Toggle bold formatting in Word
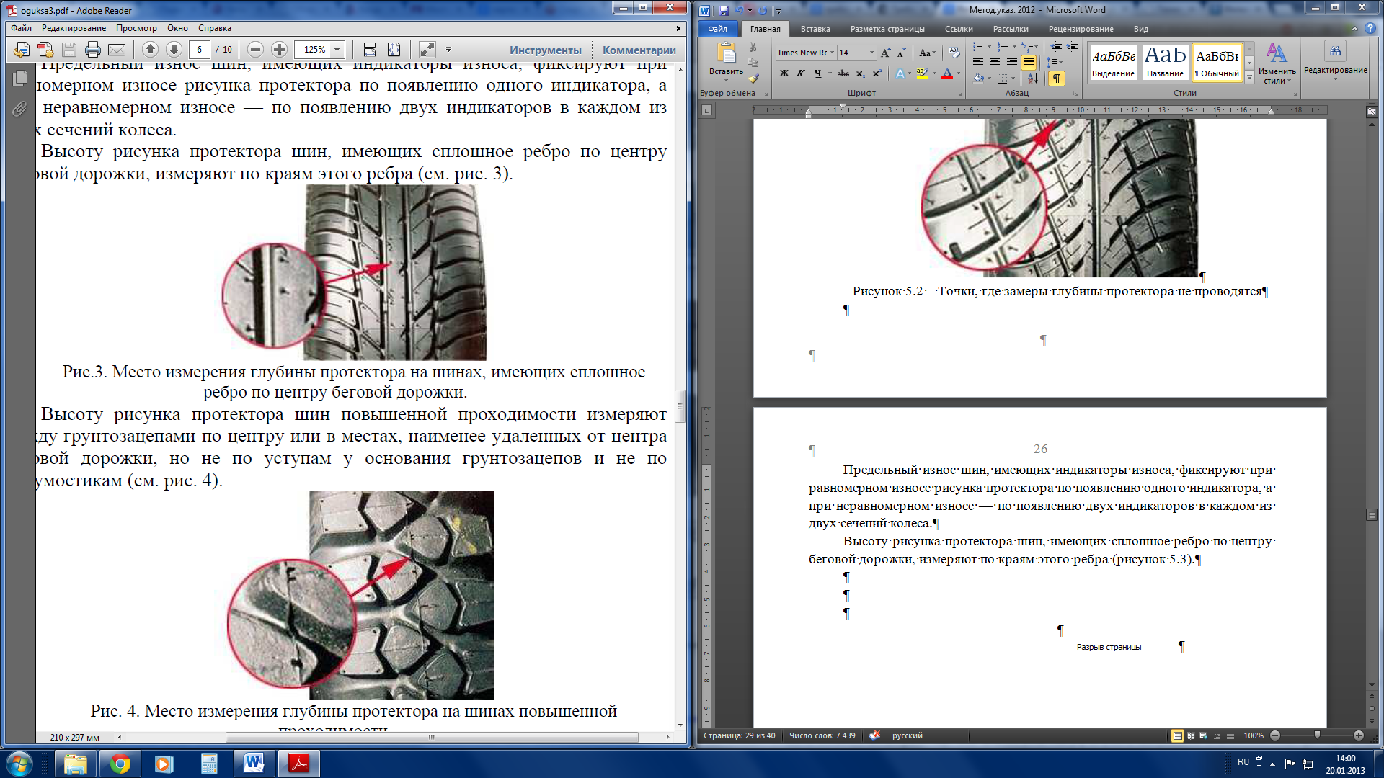The width and height of the screenshot is (1384, 778). point(784,73)
